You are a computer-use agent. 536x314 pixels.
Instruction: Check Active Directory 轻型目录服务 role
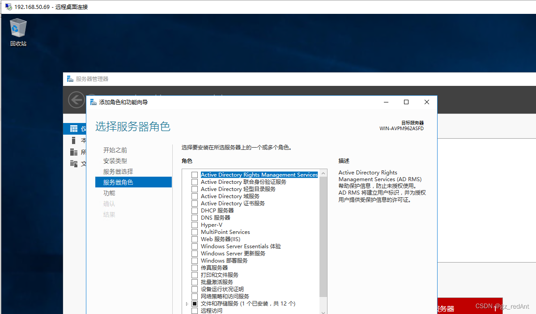195,189
